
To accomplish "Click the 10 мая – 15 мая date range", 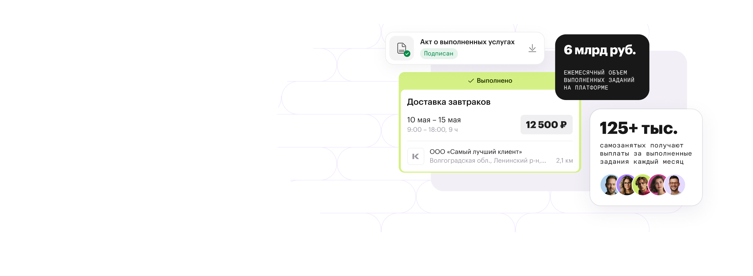I will click(x=434, y=120).
